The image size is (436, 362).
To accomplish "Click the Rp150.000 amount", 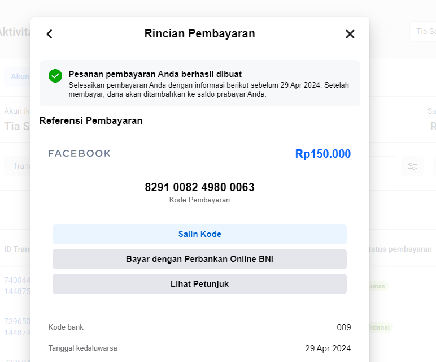I will point(323,154).
